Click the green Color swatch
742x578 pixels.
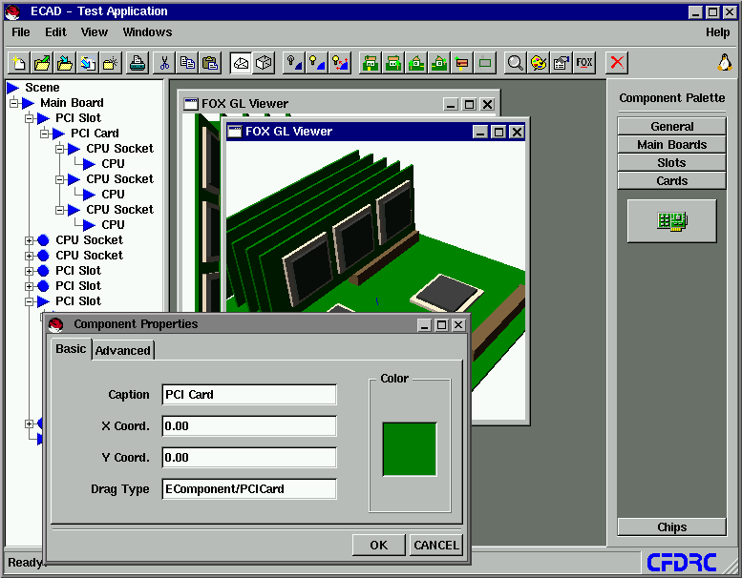410,449
